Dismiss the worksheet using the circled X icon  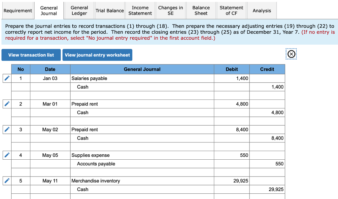[x=291, y=54]
